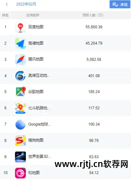131x179 pixels.
Task: Sort by the 活跃人数（万） column header
Action: tap(93, 15)
